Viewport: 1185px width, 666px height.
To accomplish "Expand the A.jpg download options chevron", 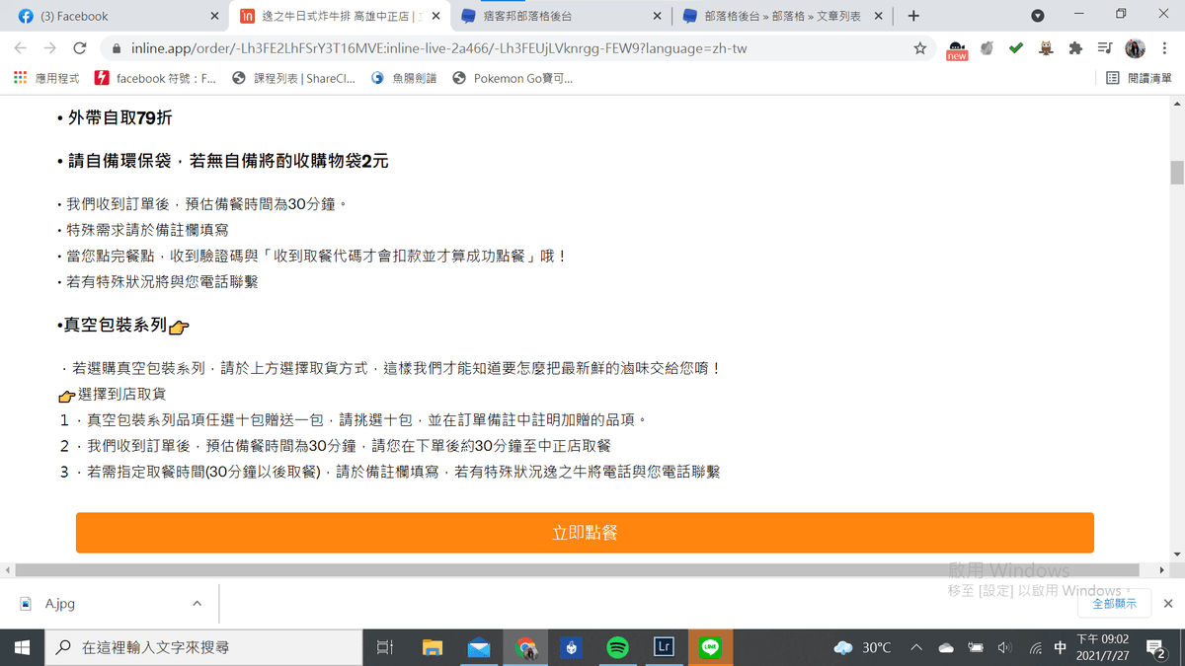I will click(x=197, y=603).
